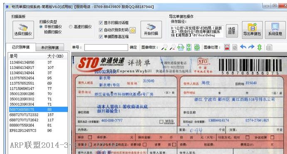Toggle 显示扫描对话框 checkbox
The width and height of the screenshot is (287, 154).
pos(101,23)
